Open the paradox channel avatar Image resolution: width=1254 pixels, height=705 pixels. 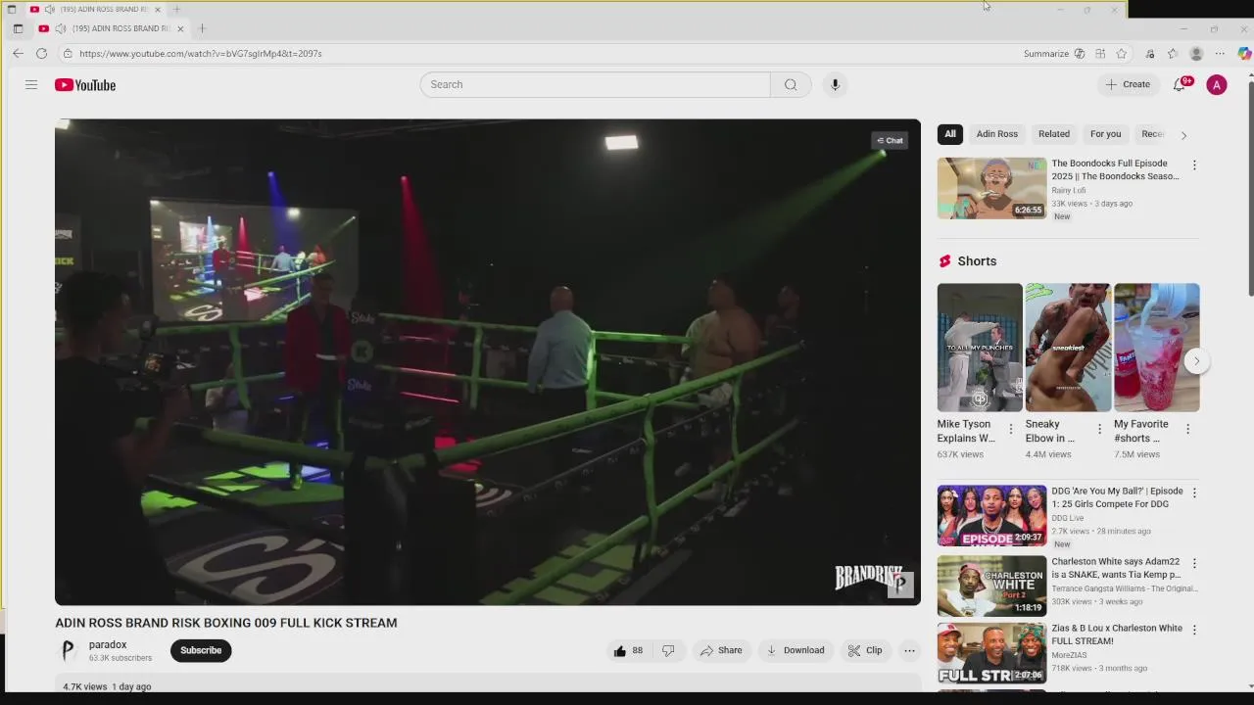68,650
